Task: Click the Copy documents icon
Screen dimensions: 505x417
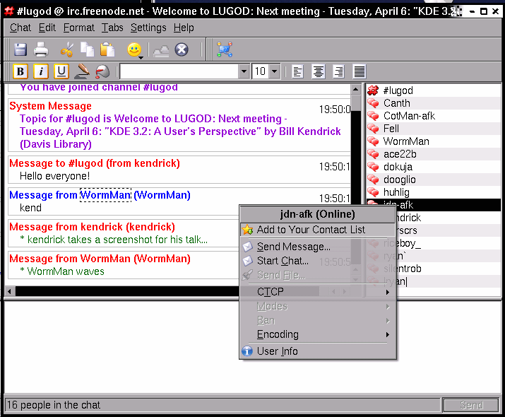Action: pos(87,49)
